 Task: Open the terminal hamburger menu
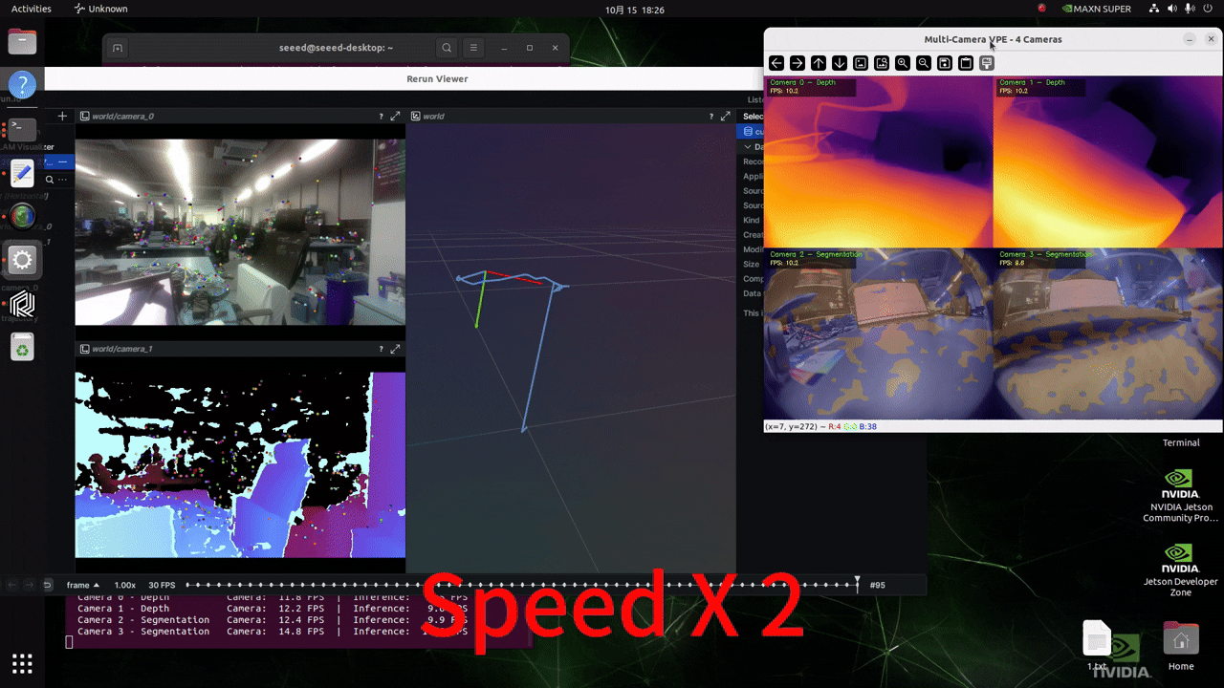pos(473,48)
